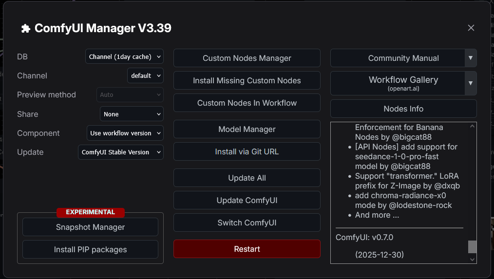Viewport: 494px width, 279px height.
Task: Click the changelog scrollbar down arrow
Action: point(472,260)
